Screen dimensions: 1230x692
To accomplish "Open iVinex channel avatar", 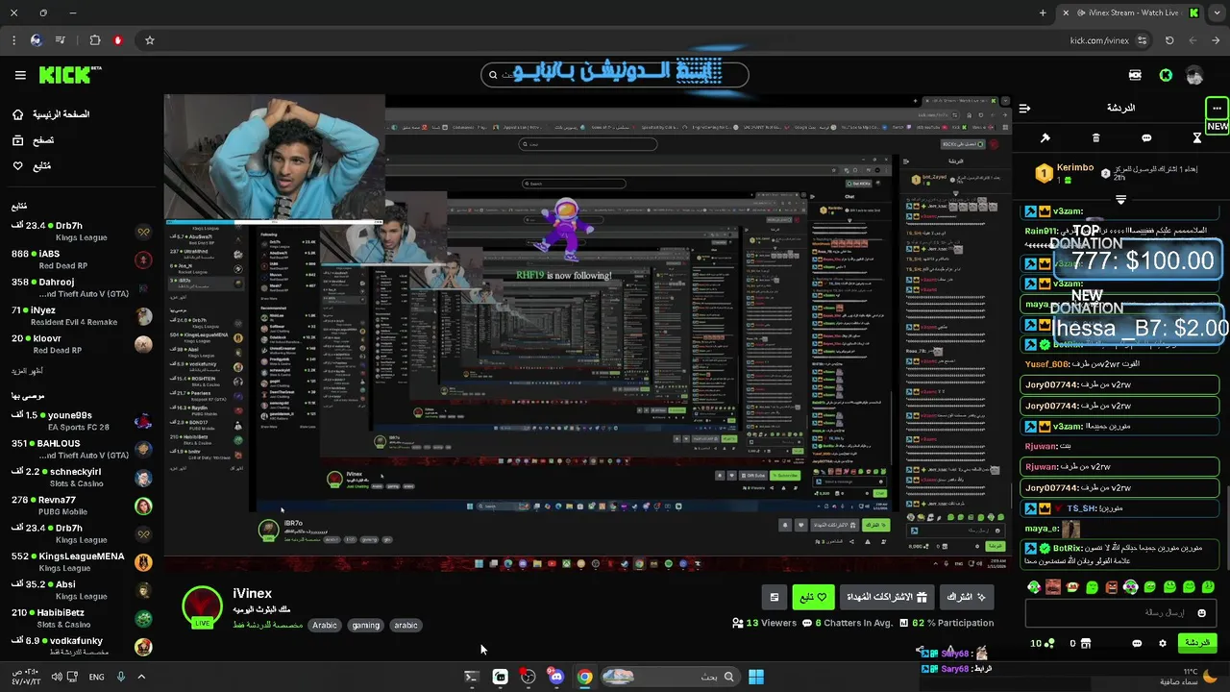I will pyautogui.click(x=202, y=606).
